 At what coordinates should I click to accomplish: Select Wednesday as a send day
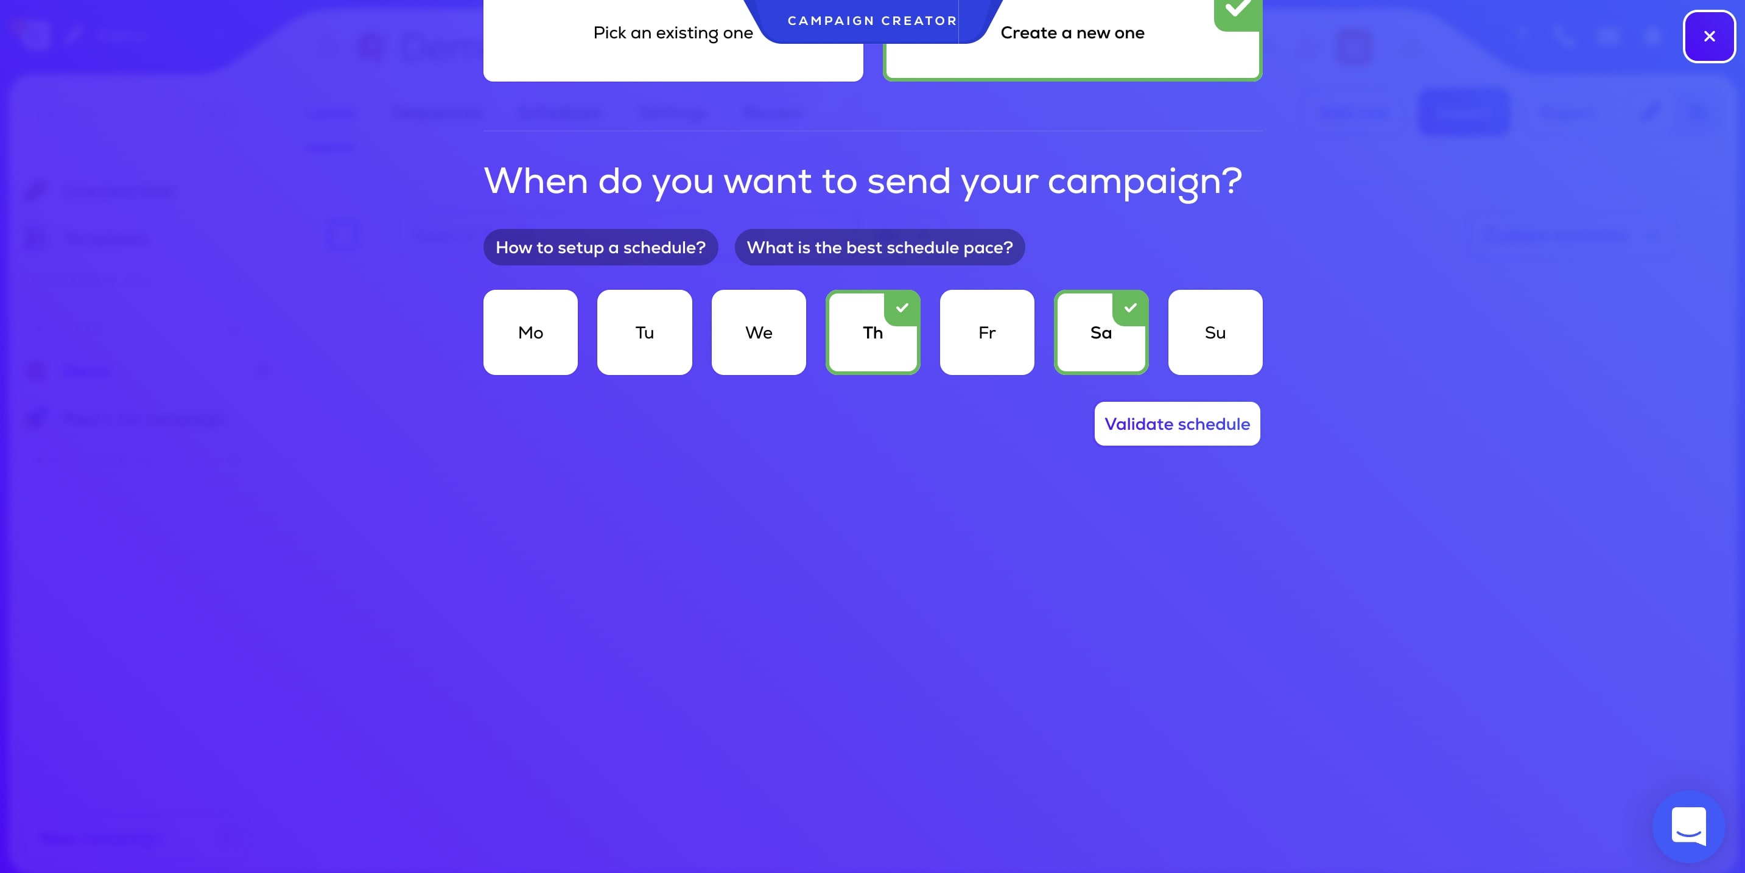click(x=759, y=332)
